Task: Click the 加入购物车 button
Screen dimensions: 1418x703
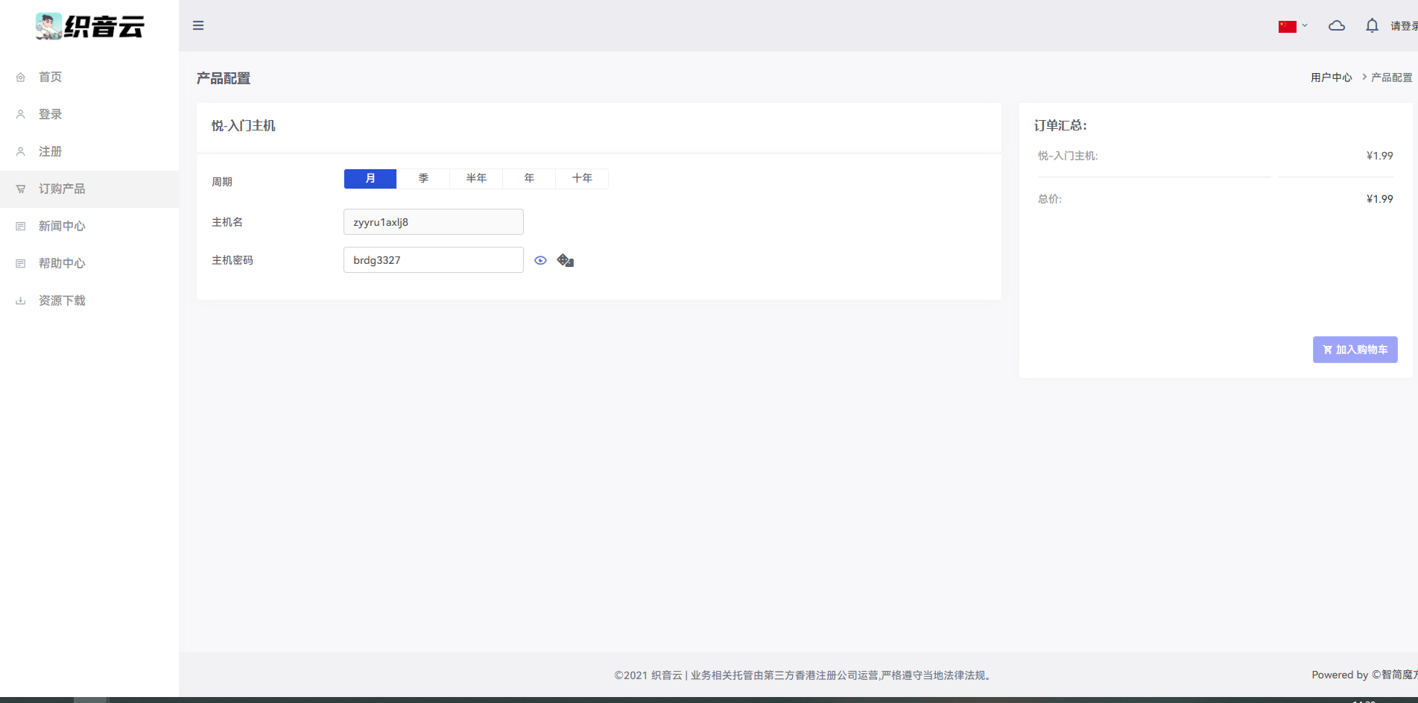Action: pos(1355,350)
